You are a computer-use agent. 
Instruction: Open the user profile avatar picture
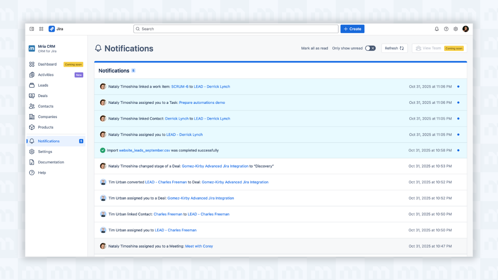466,29
